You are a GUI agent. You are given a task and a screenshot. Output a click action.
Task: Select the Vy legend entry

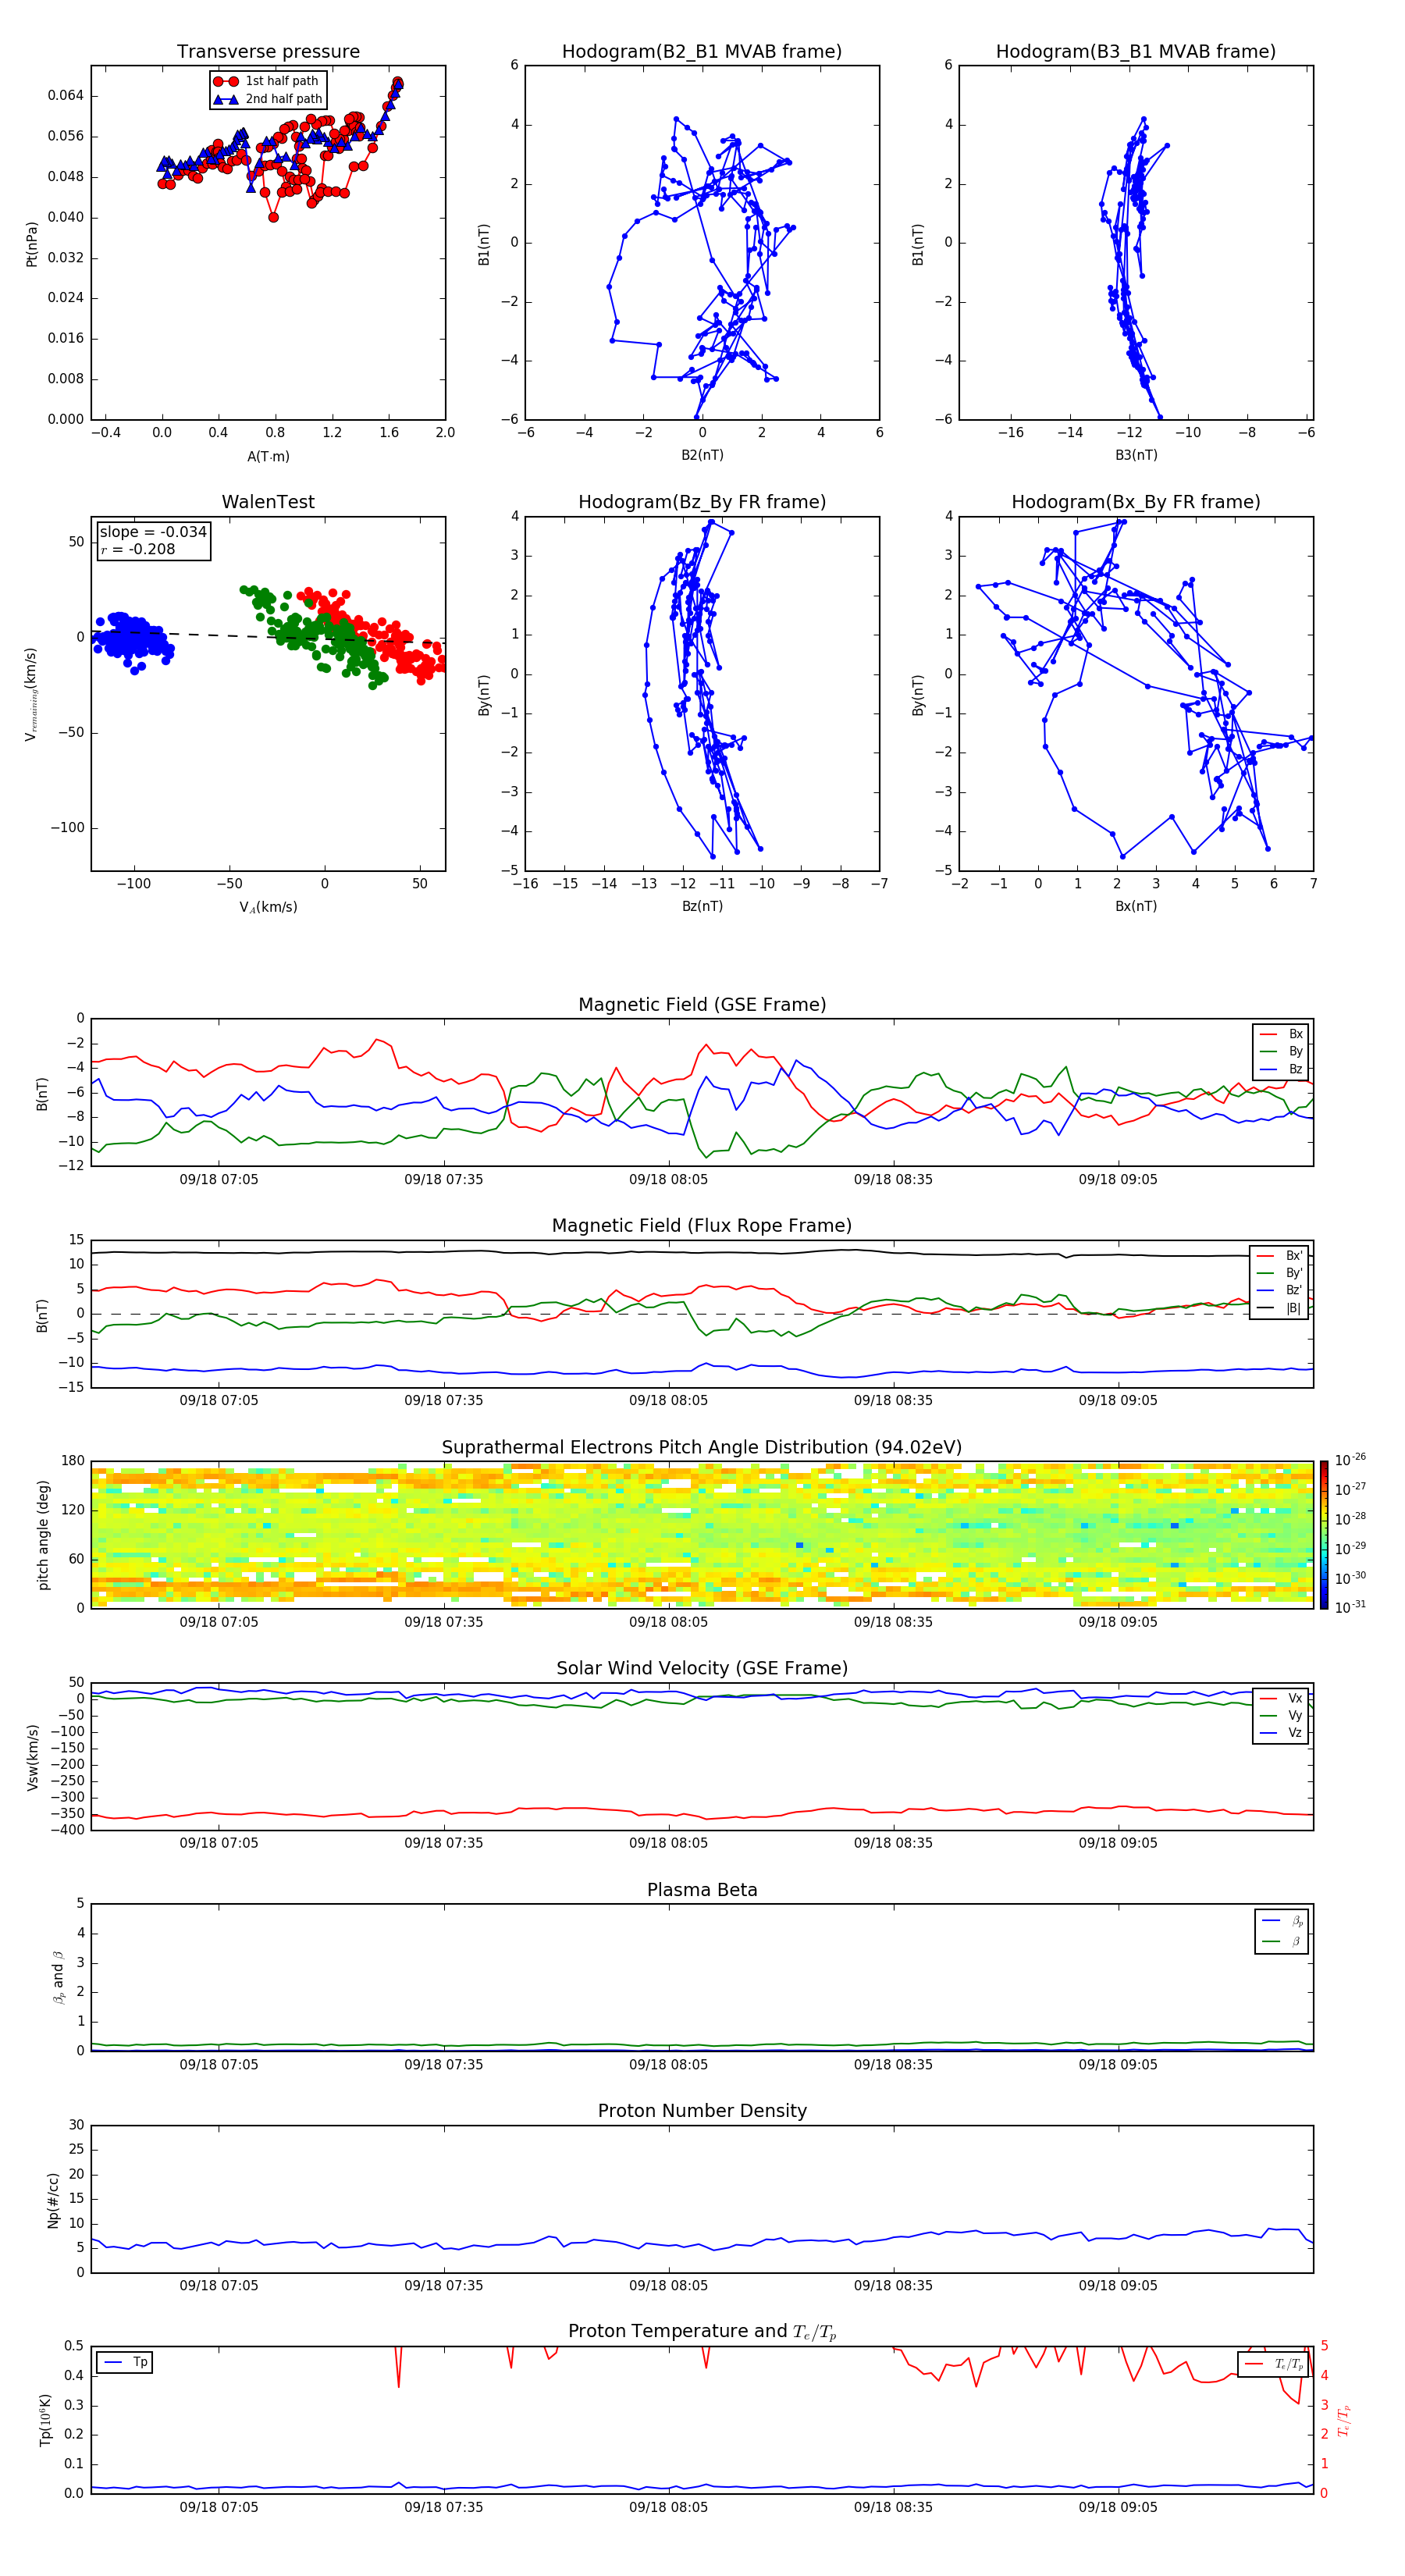[x=1281, y=1715]
